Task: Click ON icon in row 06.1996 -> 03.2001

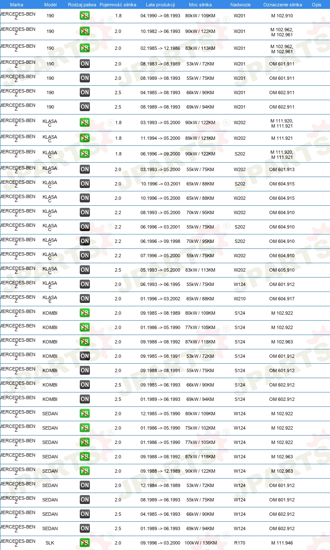Action: [x=85, y=227]
